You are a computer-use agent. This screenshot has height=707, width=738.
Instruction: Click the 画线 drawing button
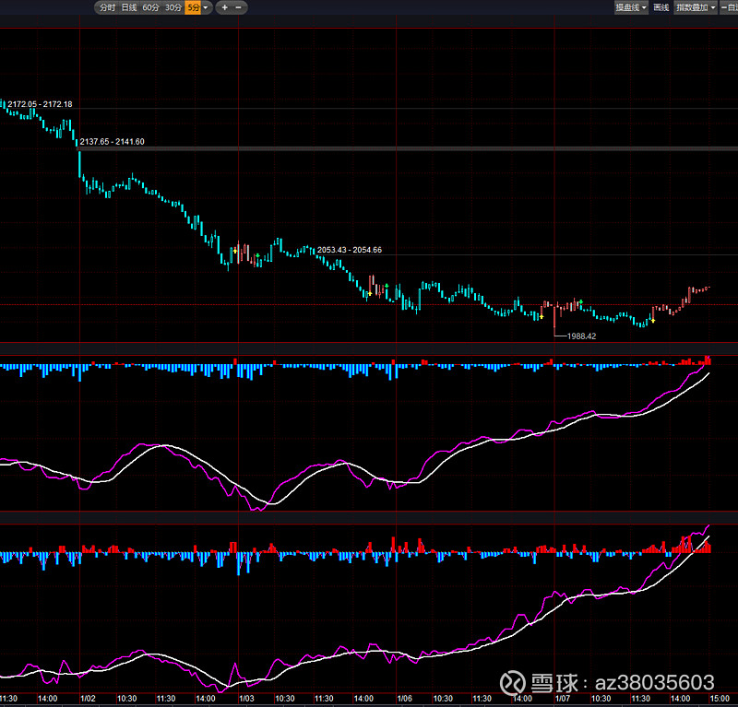661,7
